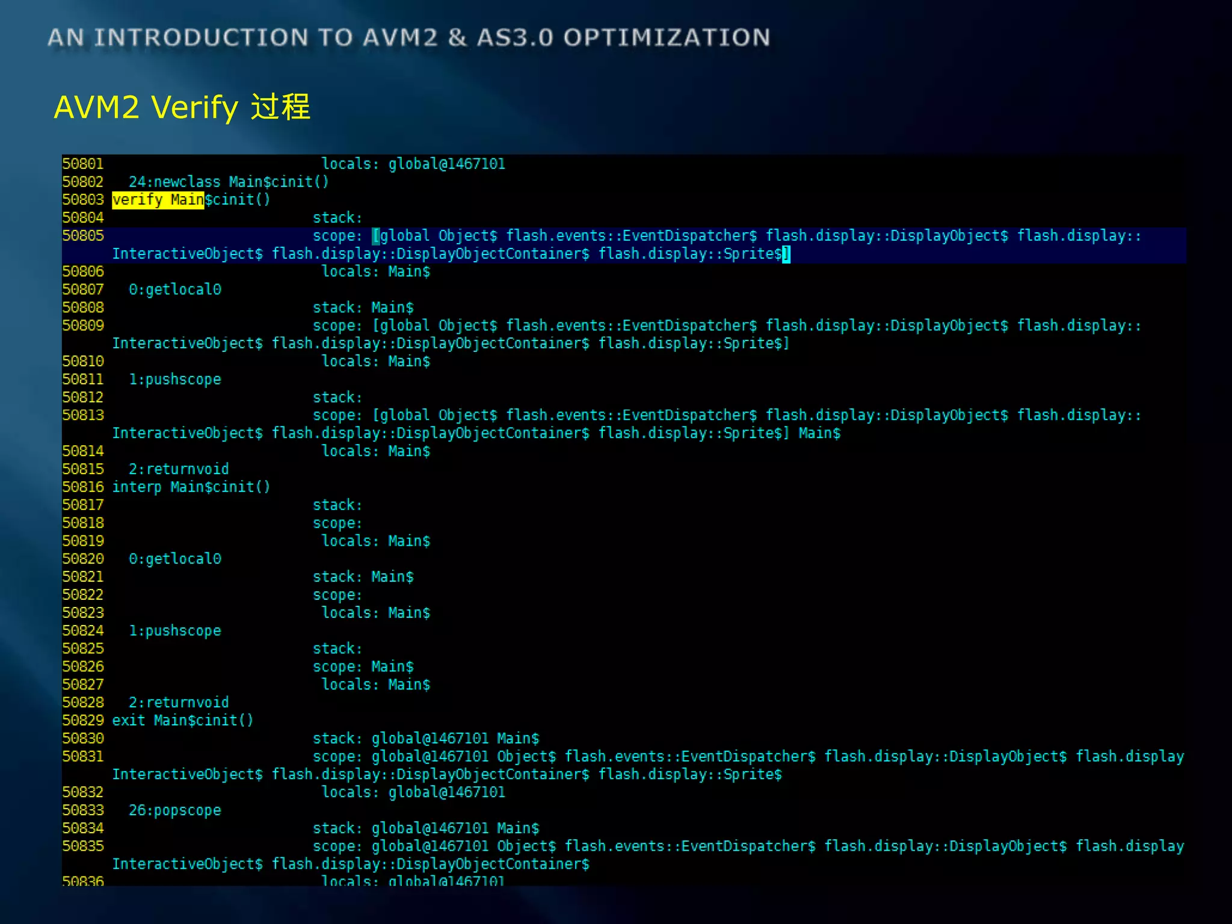Image resolution: width=1232 pixels, height=924 pixels.
Task: Click 'scope: Main$' on line 50826
Action: click(363, 667)
